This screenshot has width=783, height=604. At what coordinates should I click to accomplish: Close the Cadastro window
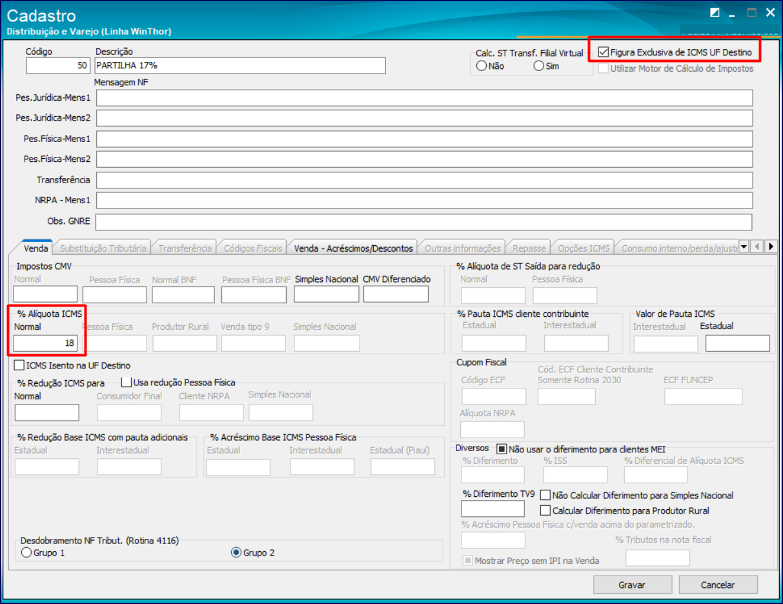pyautogui.click(x=769, y=12)
